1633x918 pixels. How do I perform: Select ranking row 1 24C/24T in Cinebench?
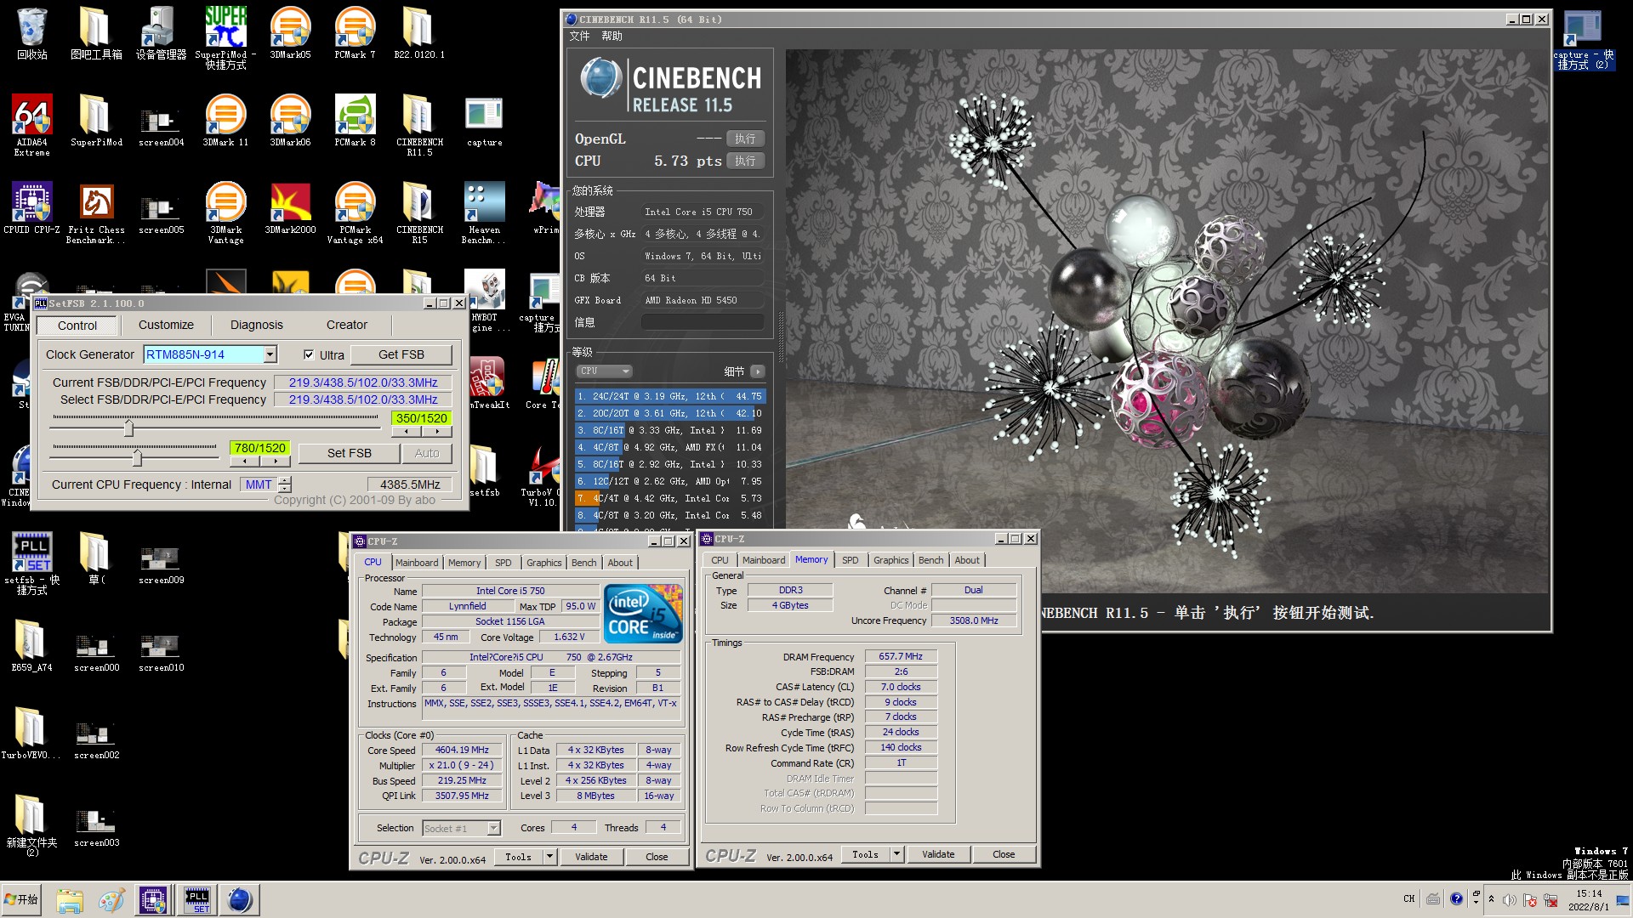669,396
